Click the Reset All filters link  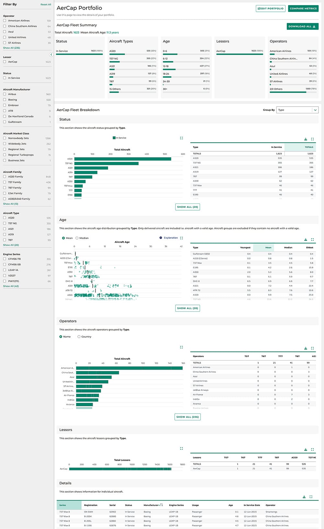[46, 5]
